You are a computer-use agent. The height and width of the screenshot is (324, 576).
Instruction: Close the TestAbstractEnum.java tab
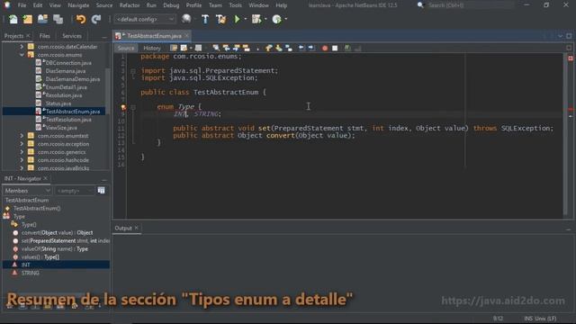[186, 35]
